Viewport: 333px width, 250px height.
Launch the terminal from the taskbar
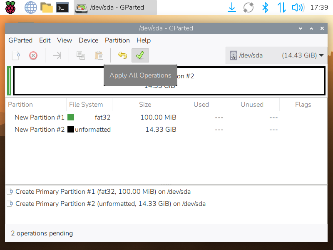[x=62, y=7]
